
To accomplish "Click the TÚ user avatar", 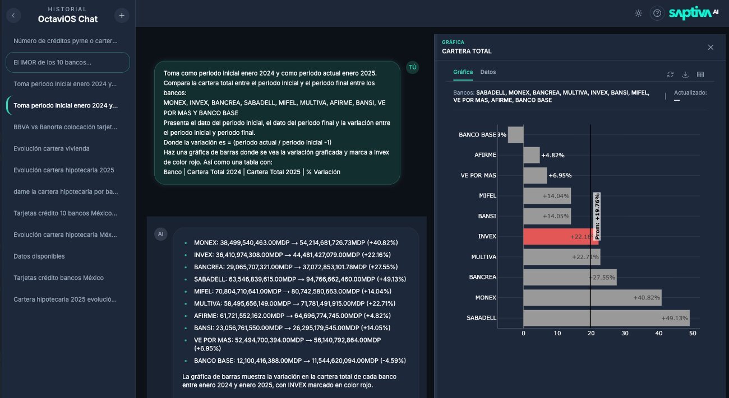I will point(413,68).
